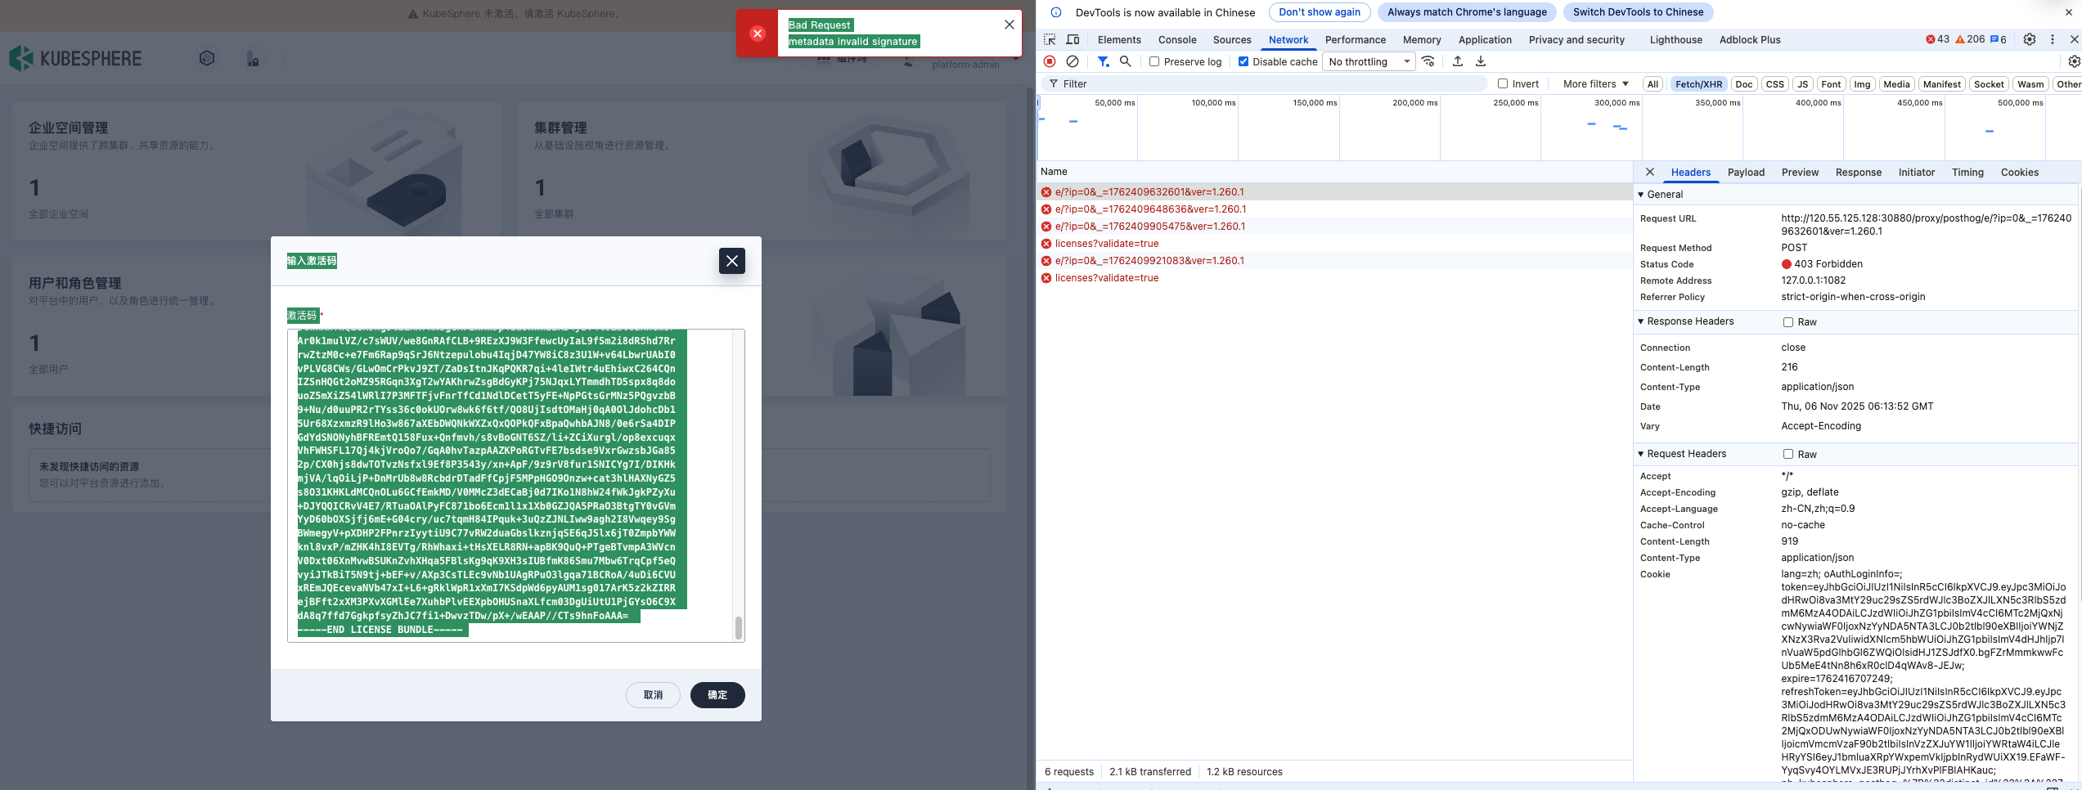The height and width of the screenshot is (790, 2082).
Task: Open the Payload tab
Action: point(1746,172)
